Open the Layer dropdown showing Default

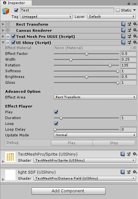pos(111,17)
